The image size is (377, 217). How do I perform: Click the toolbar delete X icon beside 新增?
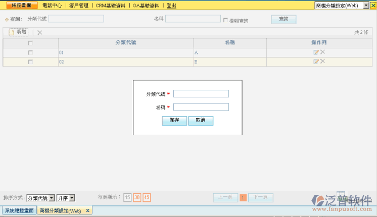click(x=39, y=32)
